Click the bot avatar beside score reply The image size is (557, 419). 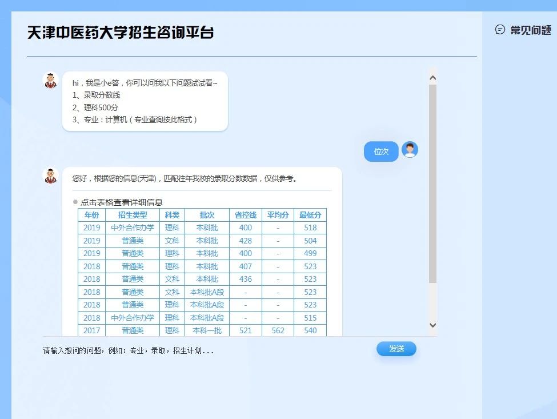(50, 175)
